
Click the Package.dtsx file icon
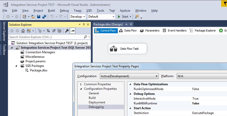tap(27, 70)
